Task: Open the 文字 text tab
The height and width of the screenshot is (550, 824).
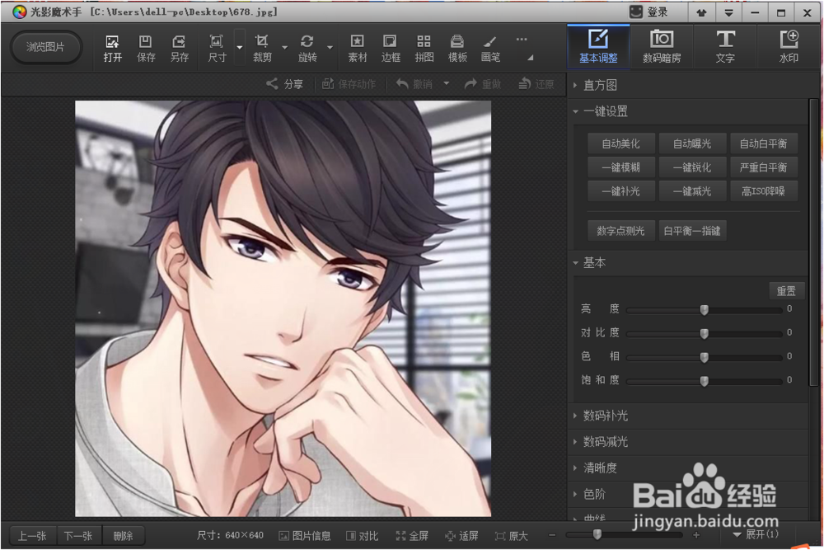Action: click(725, 46)
